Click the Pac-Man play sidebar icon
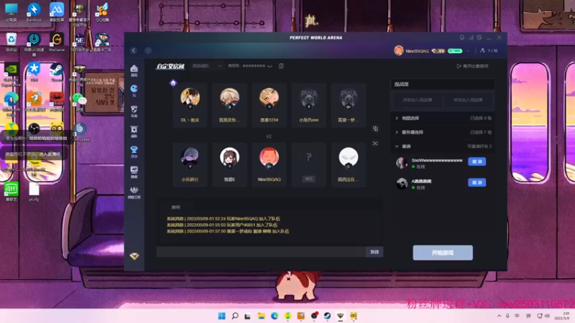 (134, 90)
